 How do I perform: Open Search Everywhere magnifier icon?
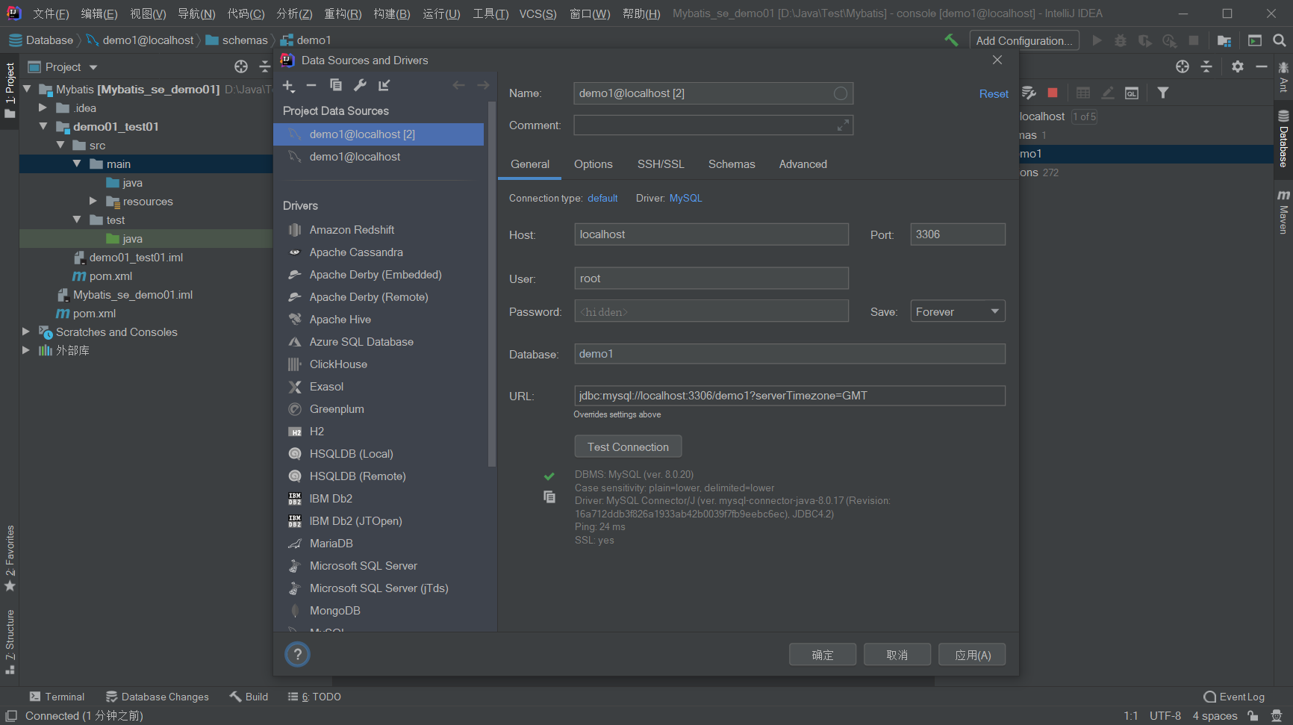click(x=1280, y=40)
